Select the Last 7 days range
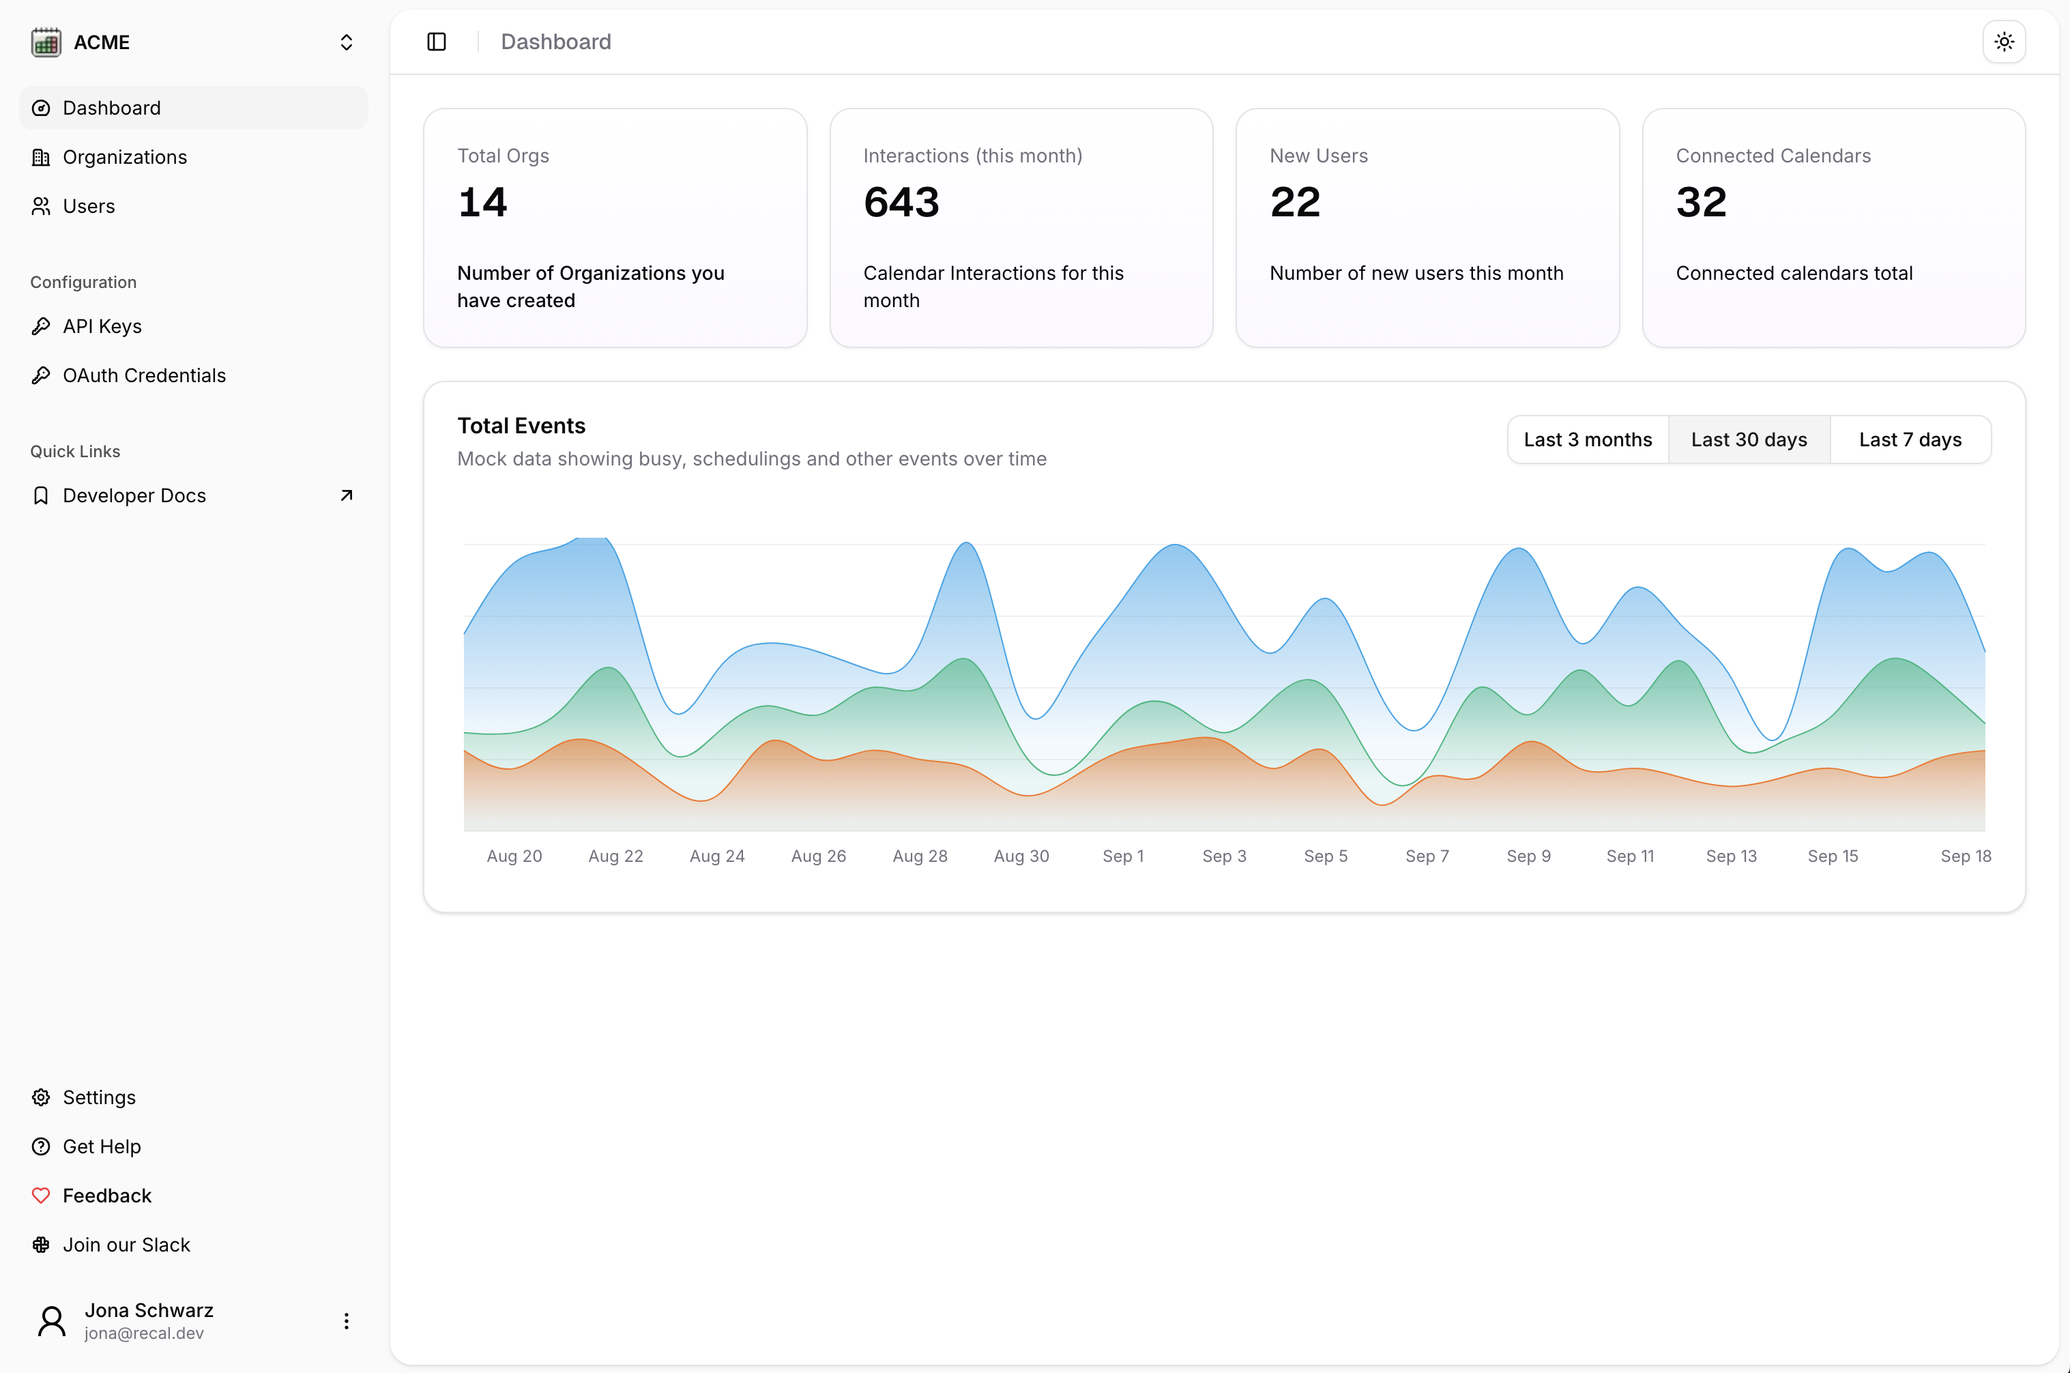Screen dimensions: 2070x1373 [x=1911, y=439]
